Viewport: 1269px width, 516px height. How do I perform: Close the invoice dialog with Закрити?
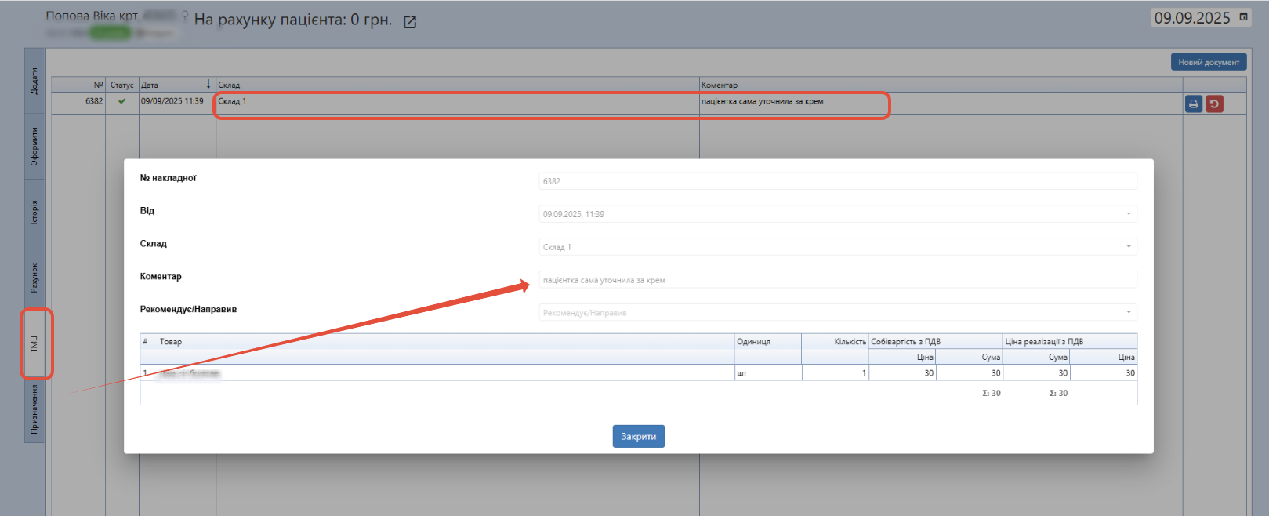639,436
